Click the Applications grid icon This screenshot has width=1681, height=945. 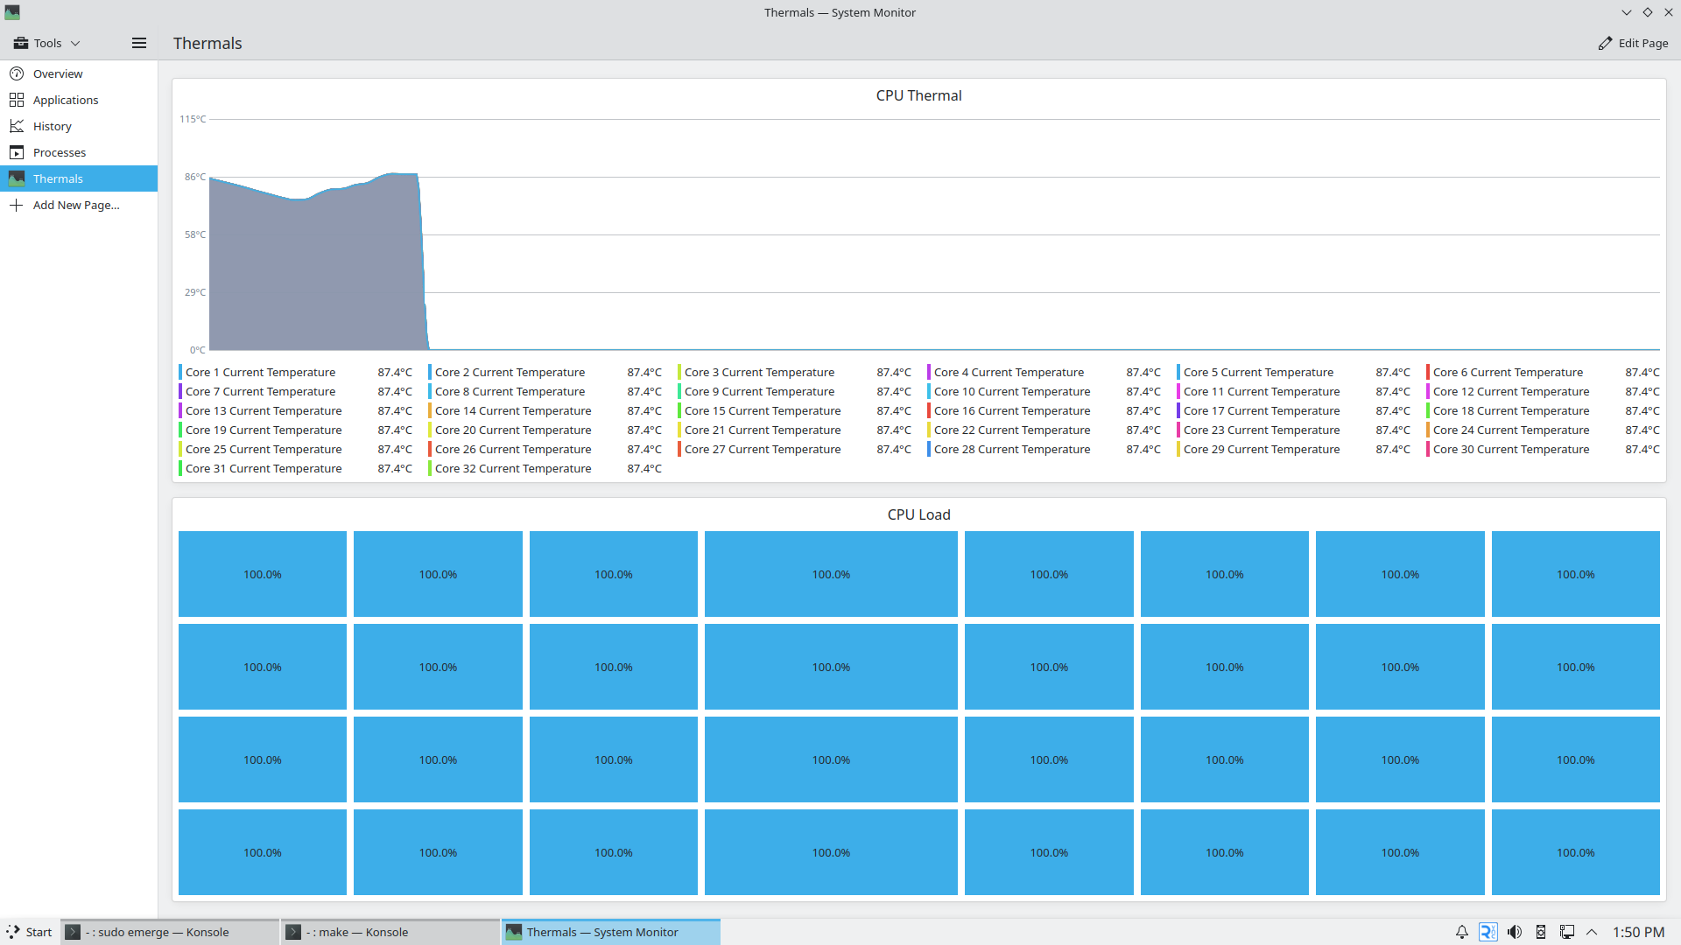(x=17, y=100)
